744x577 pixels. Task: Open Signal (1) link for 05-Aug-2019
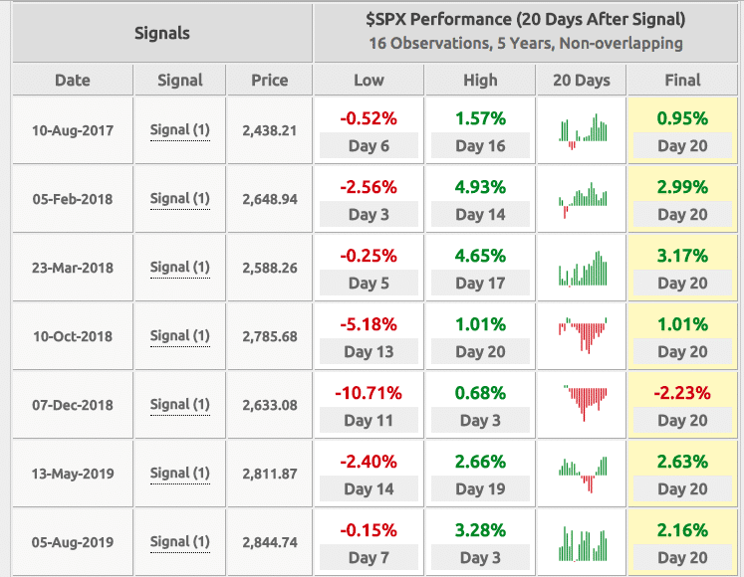(180, 541)
